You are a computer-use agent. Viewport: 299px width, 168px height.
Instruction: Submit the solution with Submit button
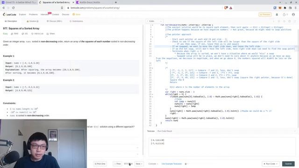coord(288,164)
